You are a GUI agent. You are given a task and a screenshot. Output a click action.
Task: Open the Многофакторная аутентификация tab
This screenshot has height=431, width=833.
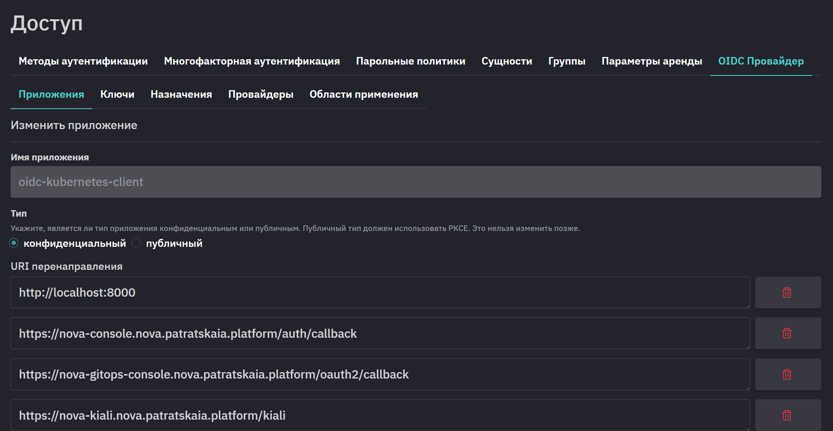point(252,61)
